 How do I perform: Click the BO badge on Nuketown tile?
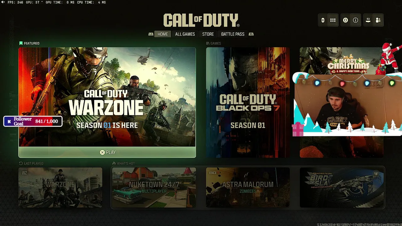[118, 173]
